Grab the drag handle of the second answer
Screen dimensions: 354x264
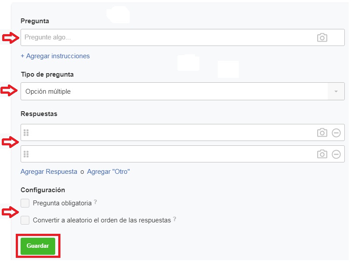pyautogui.click(x=26, y=154)
